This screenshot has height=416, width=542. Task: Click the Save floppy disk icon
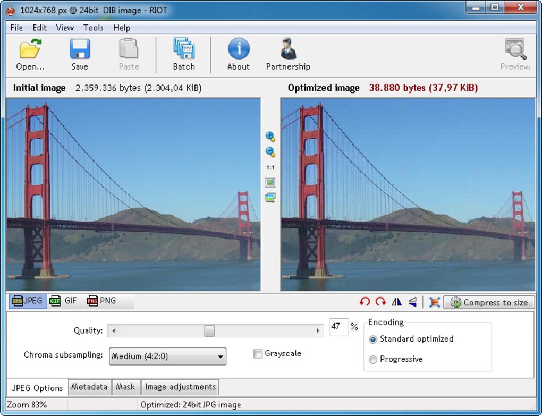pyautogui.click(x=80, y=49)
